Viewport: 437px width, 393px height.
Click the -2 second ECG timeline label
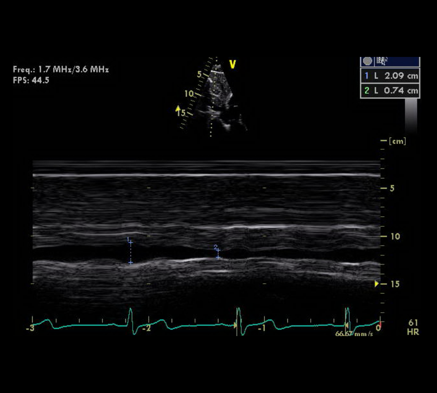coord(146,329)
